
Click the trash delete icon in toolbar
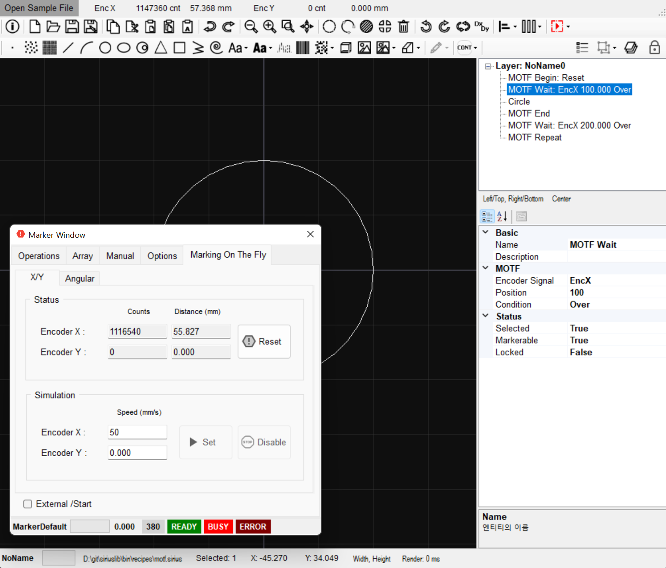(x=403, y=27)
